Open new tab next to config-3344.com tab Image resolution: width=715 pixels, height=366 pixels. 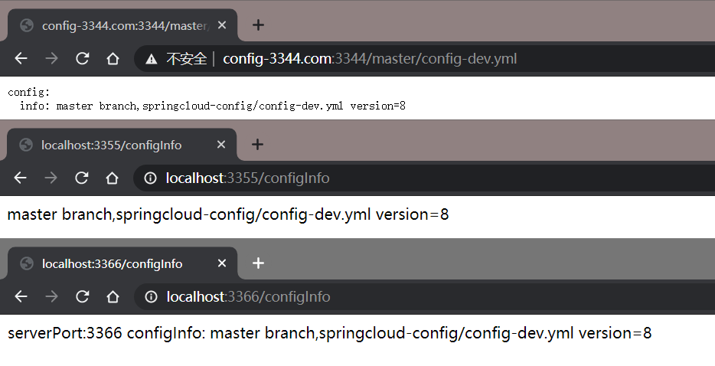pos(258,25)
